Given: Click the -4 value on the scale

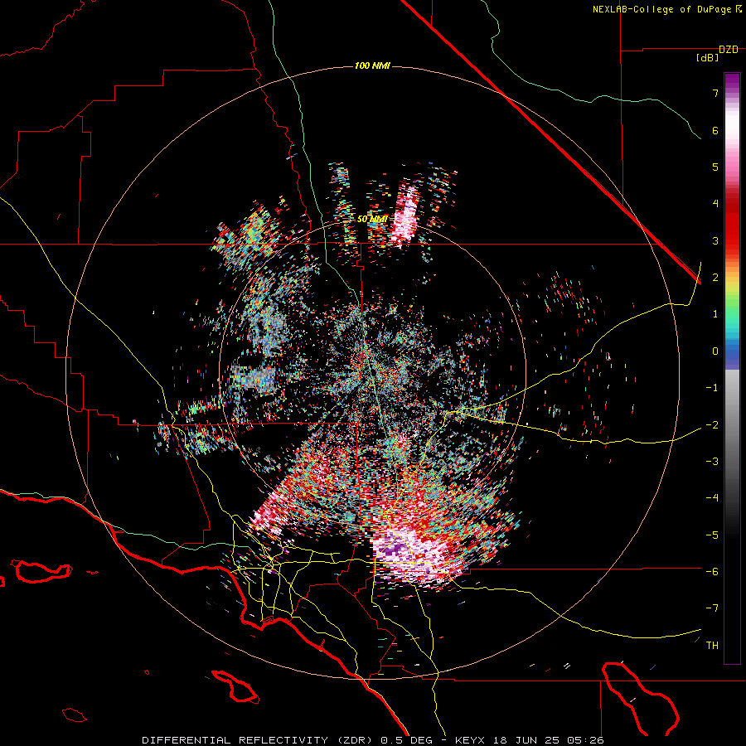Looking at the screenshot, I should point(712,498).
